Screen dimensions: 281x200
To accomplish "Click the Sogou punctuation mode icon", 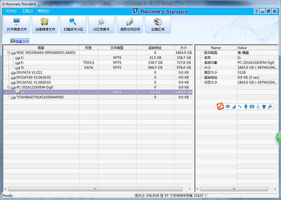I will click(240, 107).
